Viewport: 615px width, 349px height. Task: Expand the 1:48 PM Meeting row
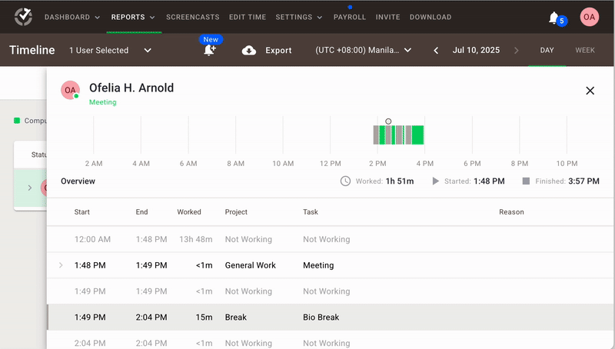click(x=61, y=265)
